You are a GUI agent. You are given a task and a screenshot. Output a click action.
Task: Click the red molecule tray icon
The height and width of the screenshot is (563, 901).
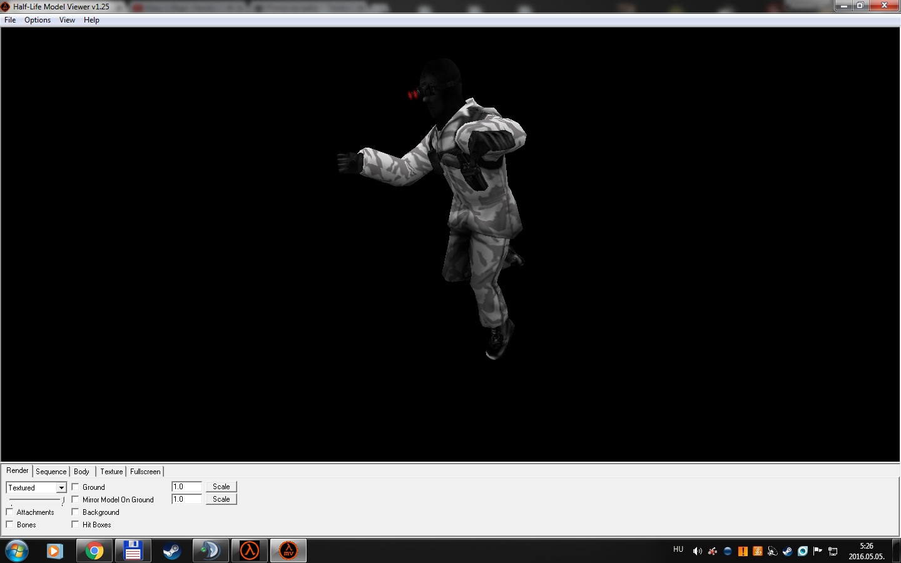(x=712, y=551)
